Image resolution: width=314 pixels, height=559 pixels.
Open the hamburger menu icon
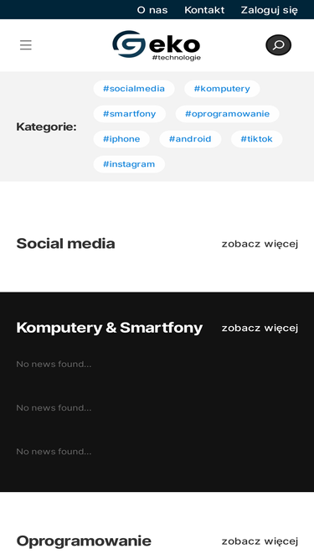click(x=26, y=45)
